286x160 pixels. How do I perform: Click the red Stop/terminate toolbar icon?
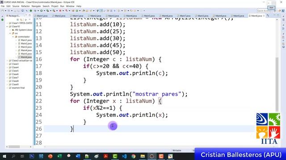coord(60,11)
